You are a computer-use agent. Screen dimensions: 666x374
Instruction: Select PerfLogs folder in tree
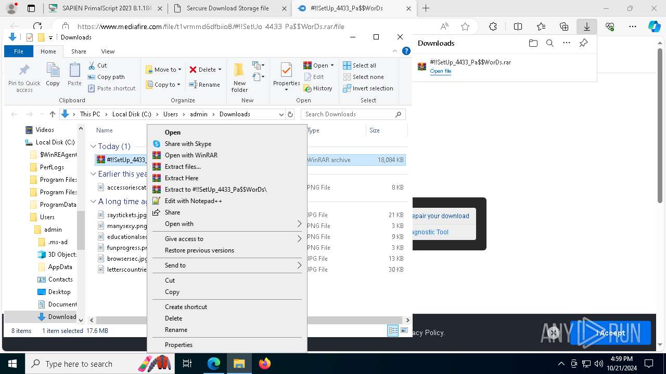click(52, 167)
